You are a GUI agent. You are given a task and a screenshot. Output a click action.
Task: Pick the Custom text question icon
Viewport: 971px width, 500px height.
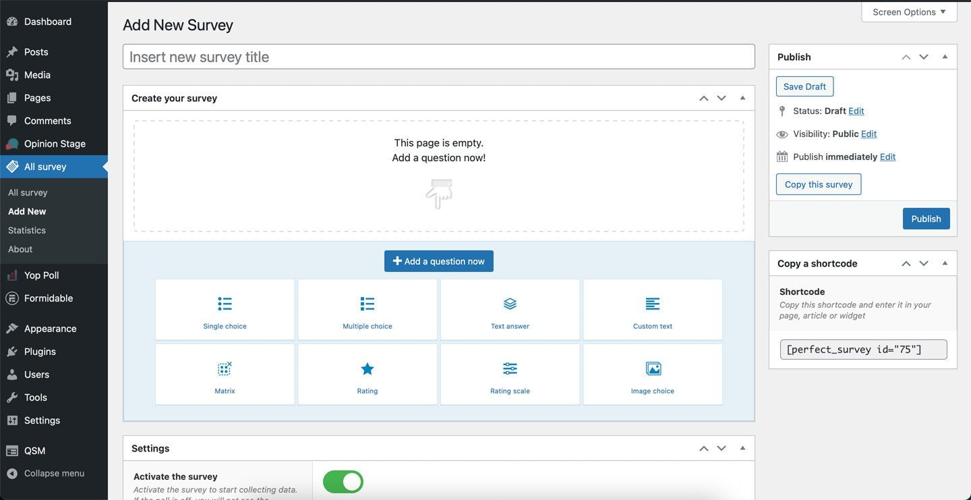coord(651,304)
